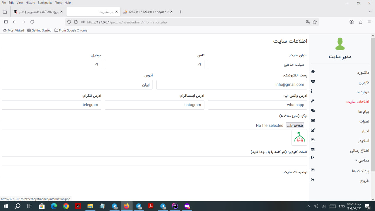Image resolution: width=375 pixels, height=211 pixels.
Task: Bookmark this page with the star icon
Action: click(315, 22)
